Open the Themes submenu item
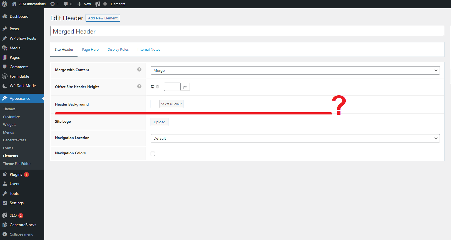 pyautogui.click(x=9, y=109)
